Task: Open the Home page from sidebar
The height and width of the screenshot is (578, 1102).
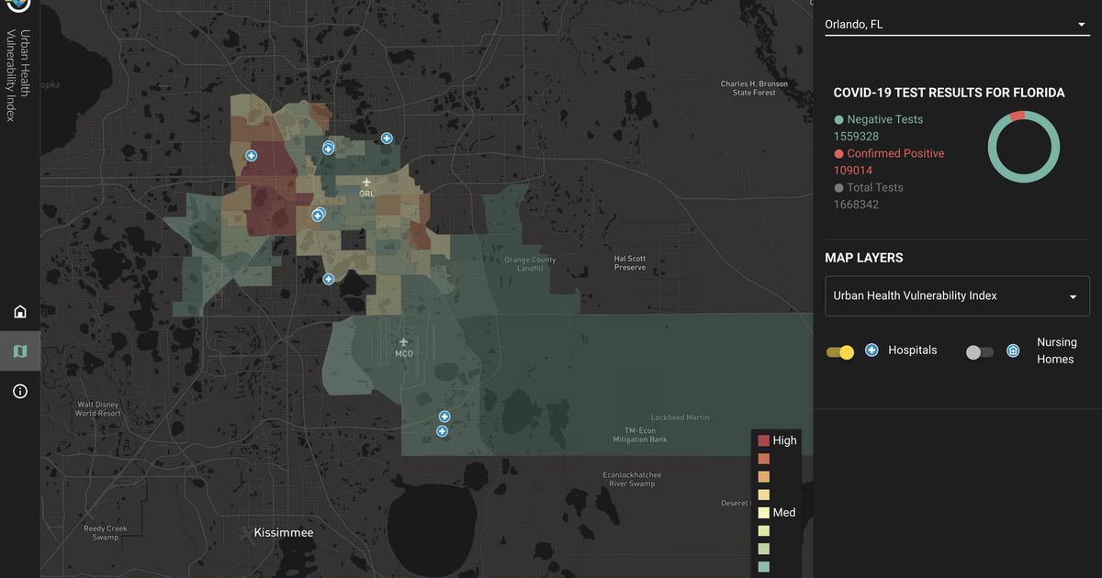Action: pyautogui.click(x=20, y=311)
